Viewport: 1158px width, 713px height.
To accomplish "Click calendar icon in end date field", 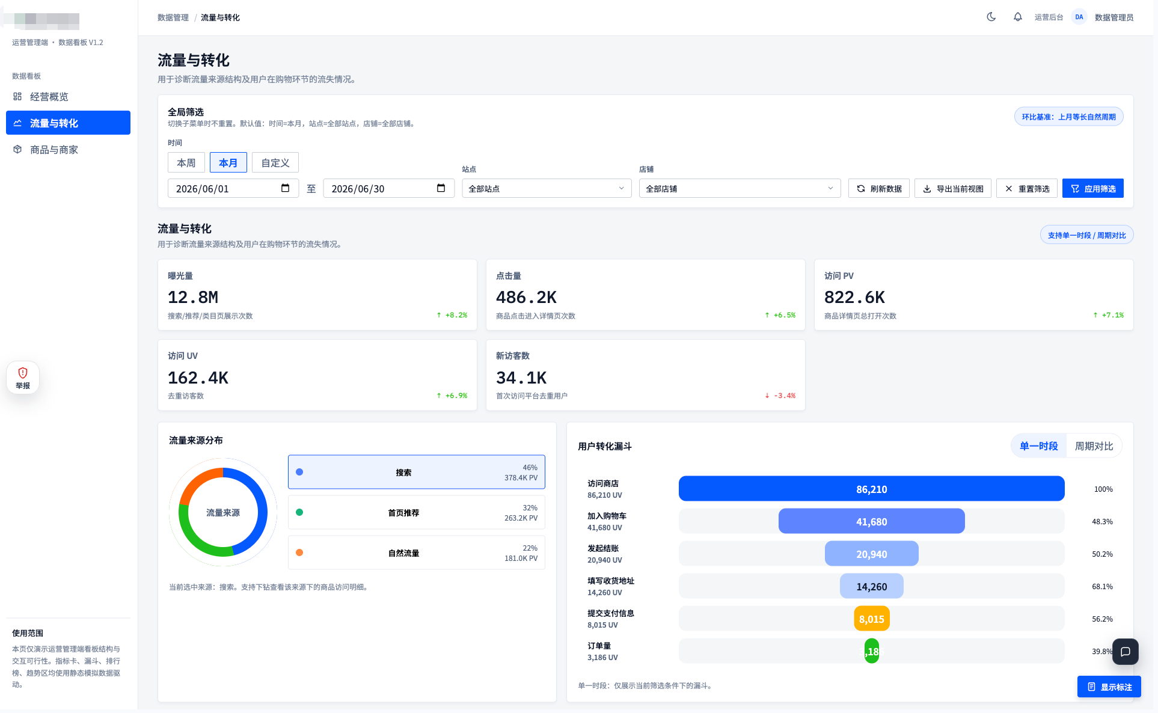I will (441, 188).
